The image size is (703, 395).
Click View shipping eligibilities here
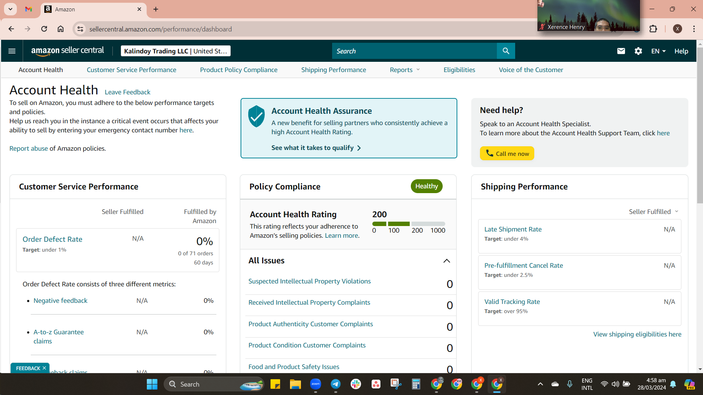pos(637,334)
